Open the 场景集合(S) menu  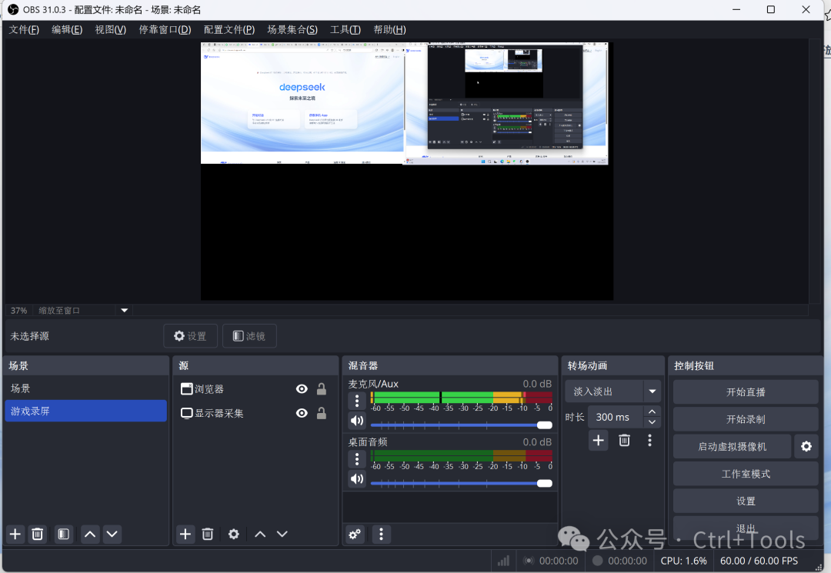292,29
